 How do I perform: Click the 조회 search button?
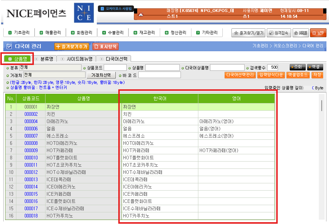coord(297,67)
